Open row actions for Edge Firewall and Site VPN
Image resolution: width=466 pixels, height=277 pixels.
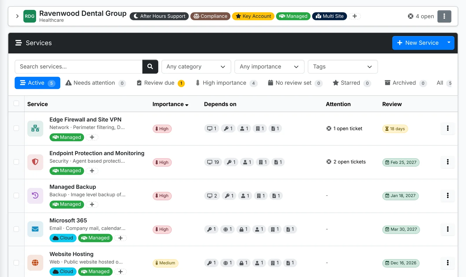(448, 128)
